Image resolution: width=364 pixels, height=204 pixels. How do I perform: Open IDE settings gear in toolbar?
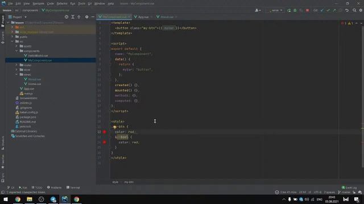point(361,10)
